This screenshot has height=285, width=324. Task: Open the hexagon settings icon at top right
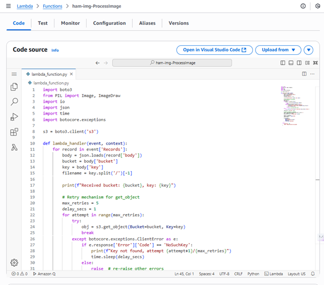click(318, 6)
